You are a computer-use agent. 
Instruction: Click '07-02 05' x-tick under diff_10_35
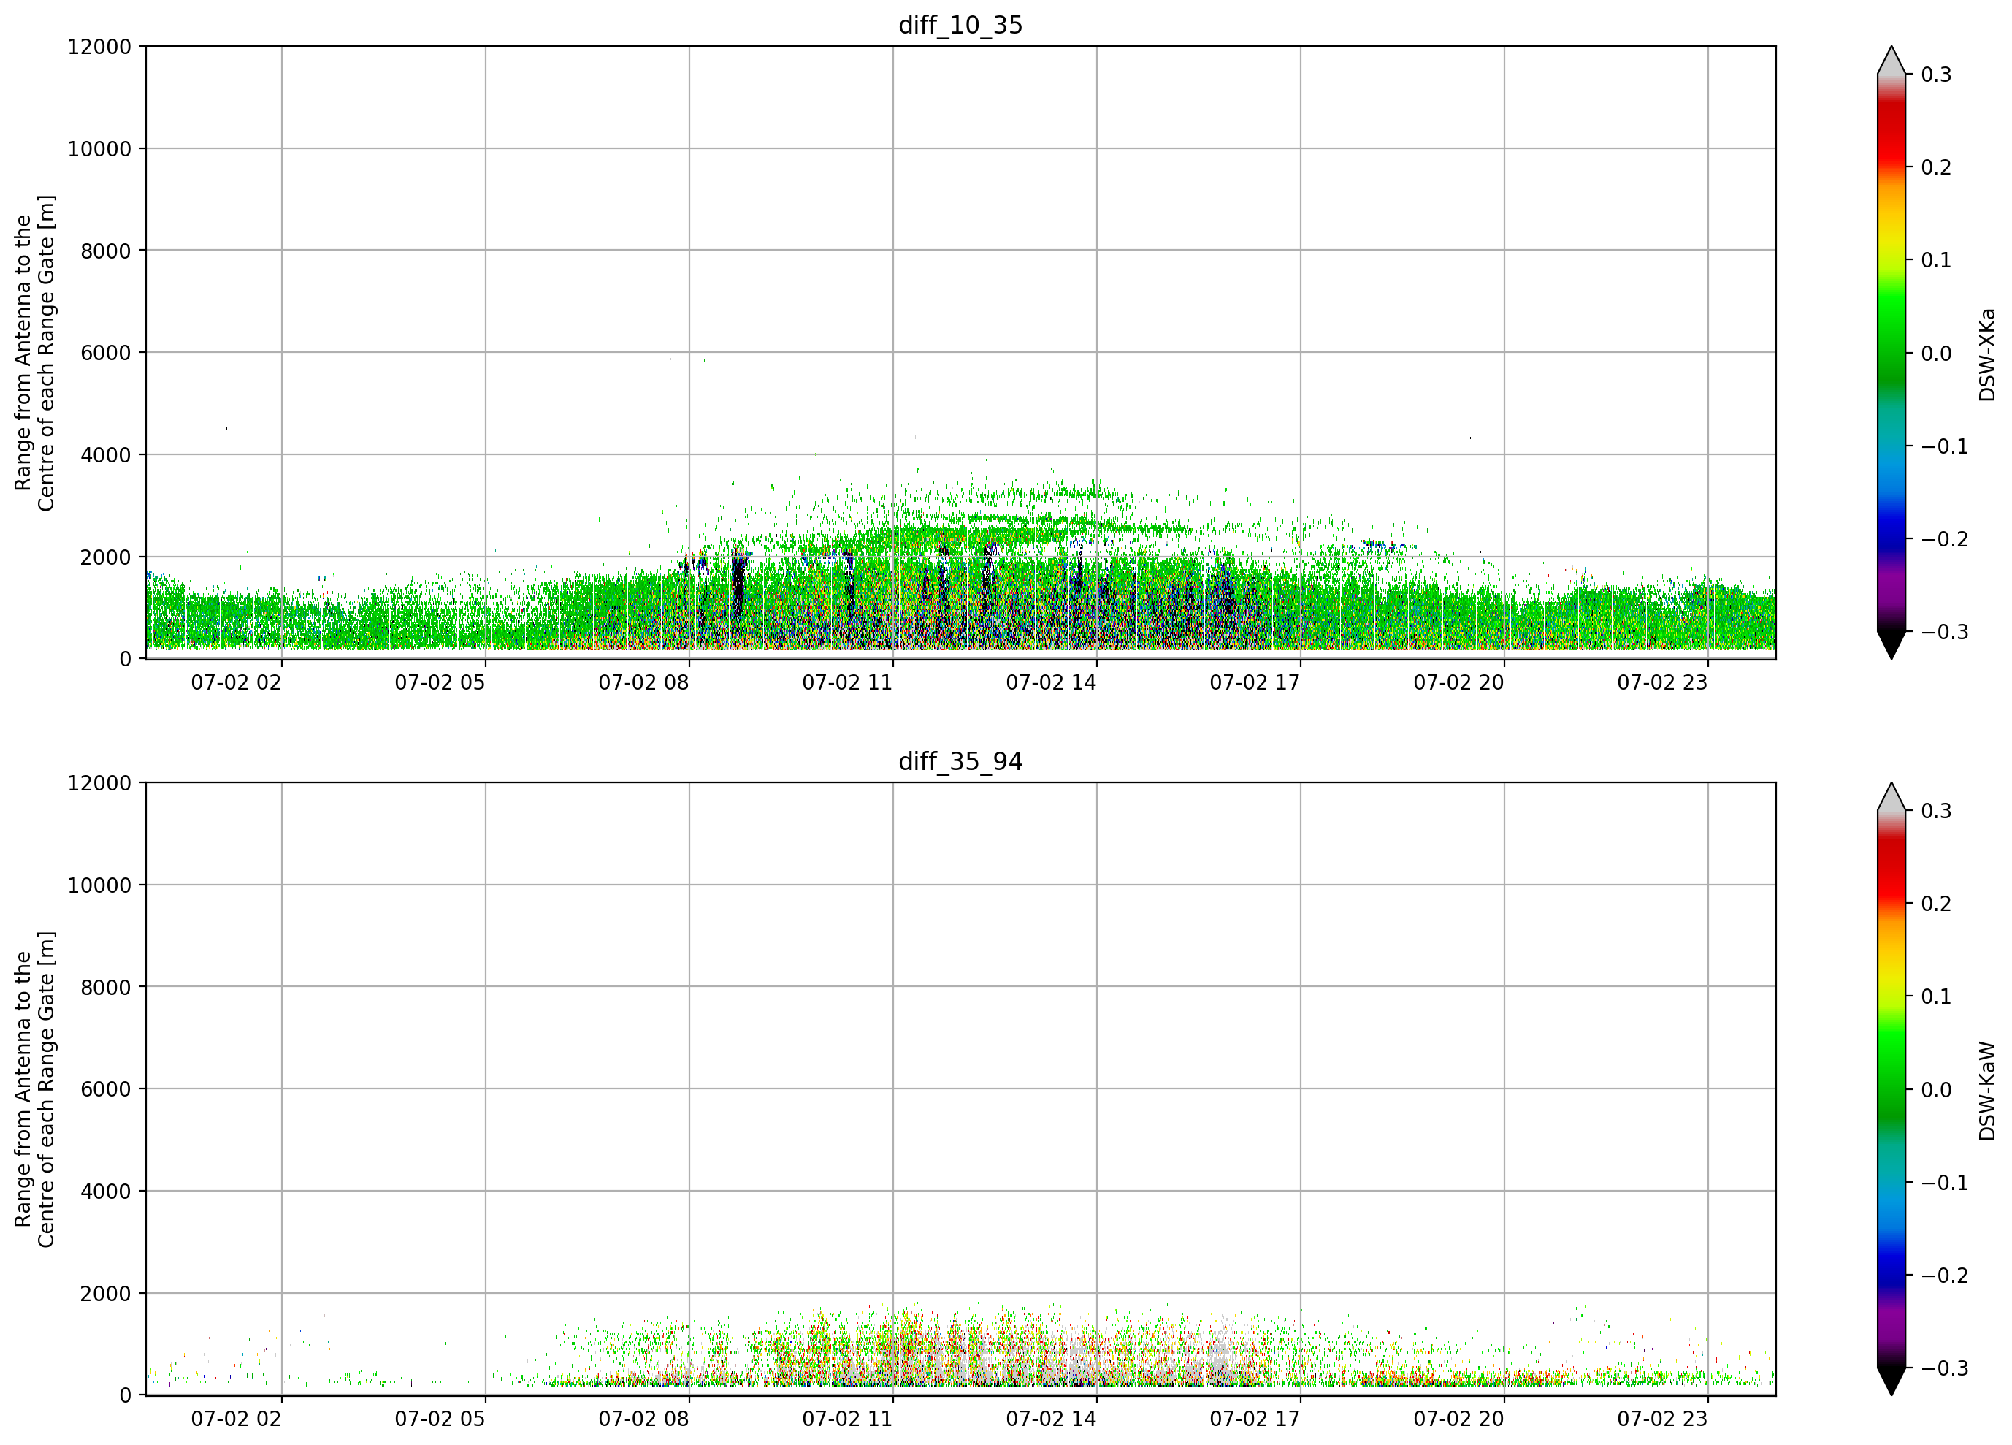coord(440,682)
